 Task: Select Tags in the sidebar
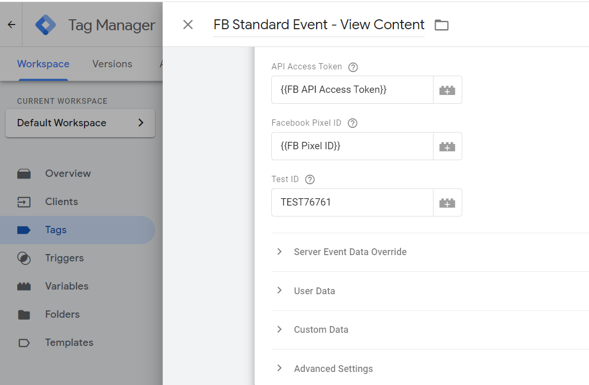coord(78,230)
